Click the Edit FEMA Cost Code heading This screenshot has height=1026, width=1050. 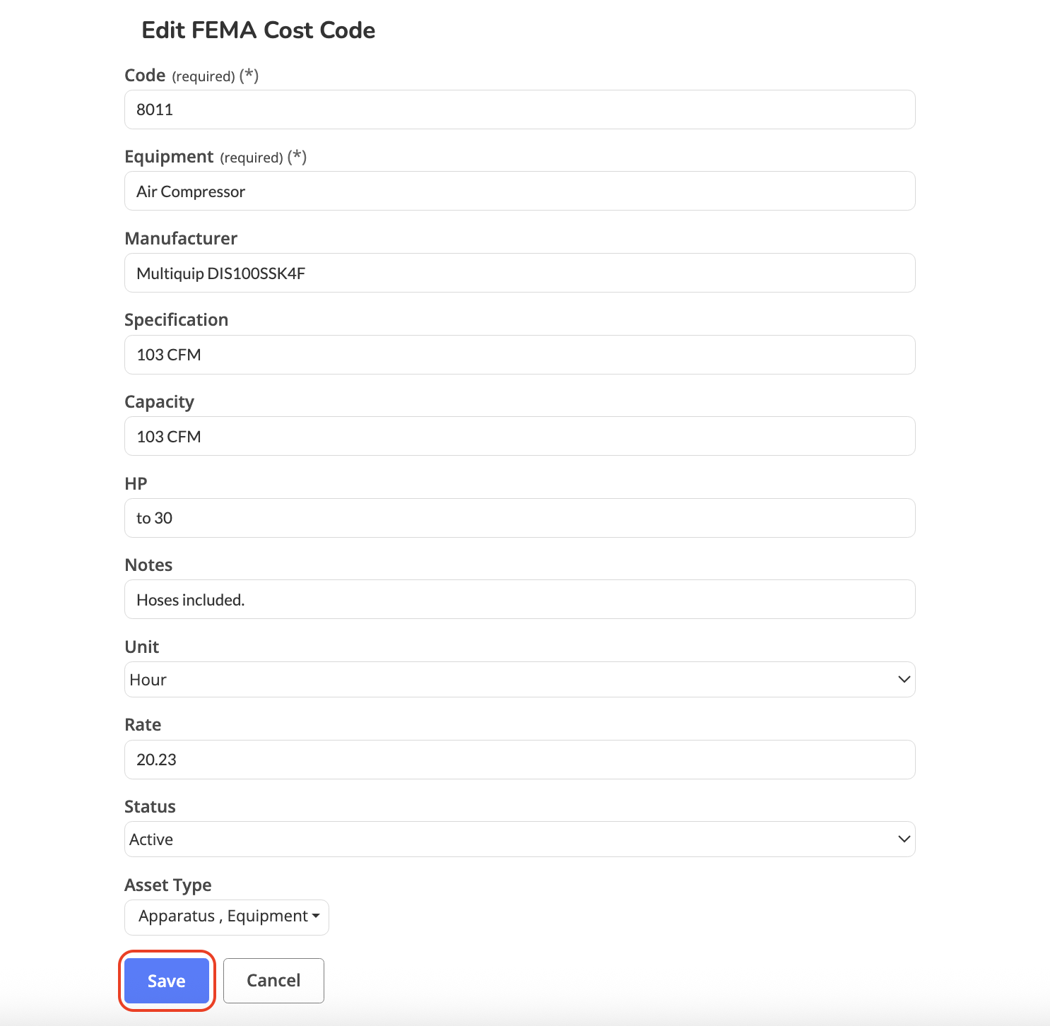pyautogui.click(x=258, y=30)
